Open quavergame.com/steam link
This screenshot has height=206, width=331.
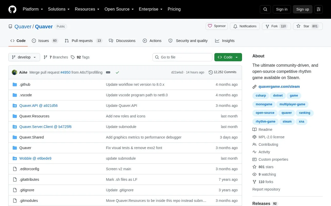click(x=279, y=87)
